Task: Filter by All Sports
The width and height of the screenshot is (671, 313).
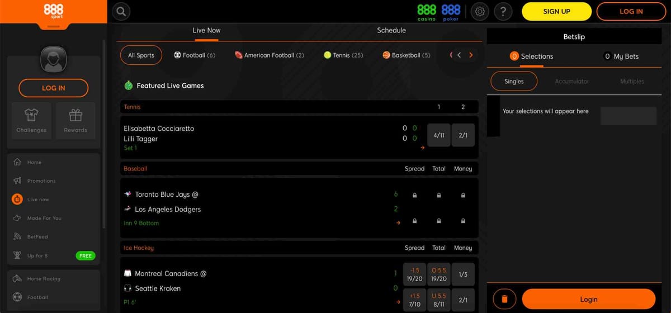Action: (x=141, y=55)
